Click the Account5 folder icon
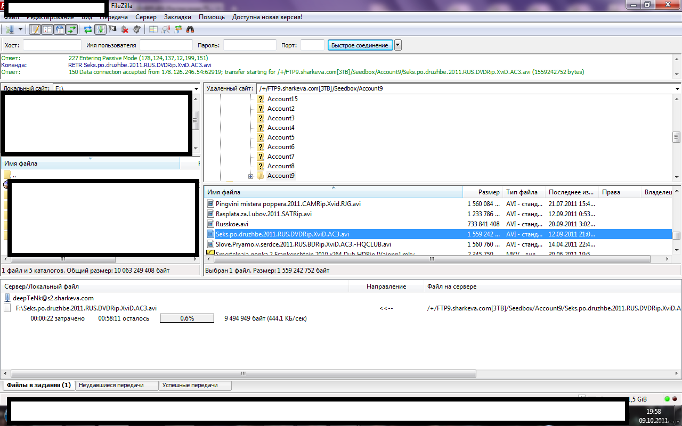This screenshot has width=682, height=426. click(x=261, y=137)
